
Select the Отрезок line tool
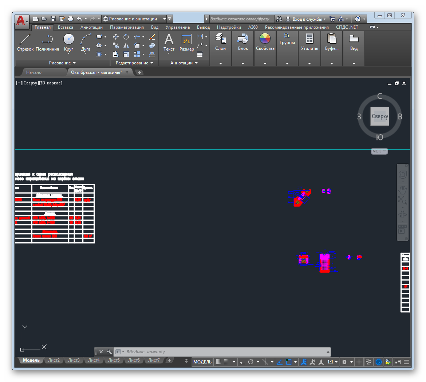pyautogui.click(x=25, y=43)
